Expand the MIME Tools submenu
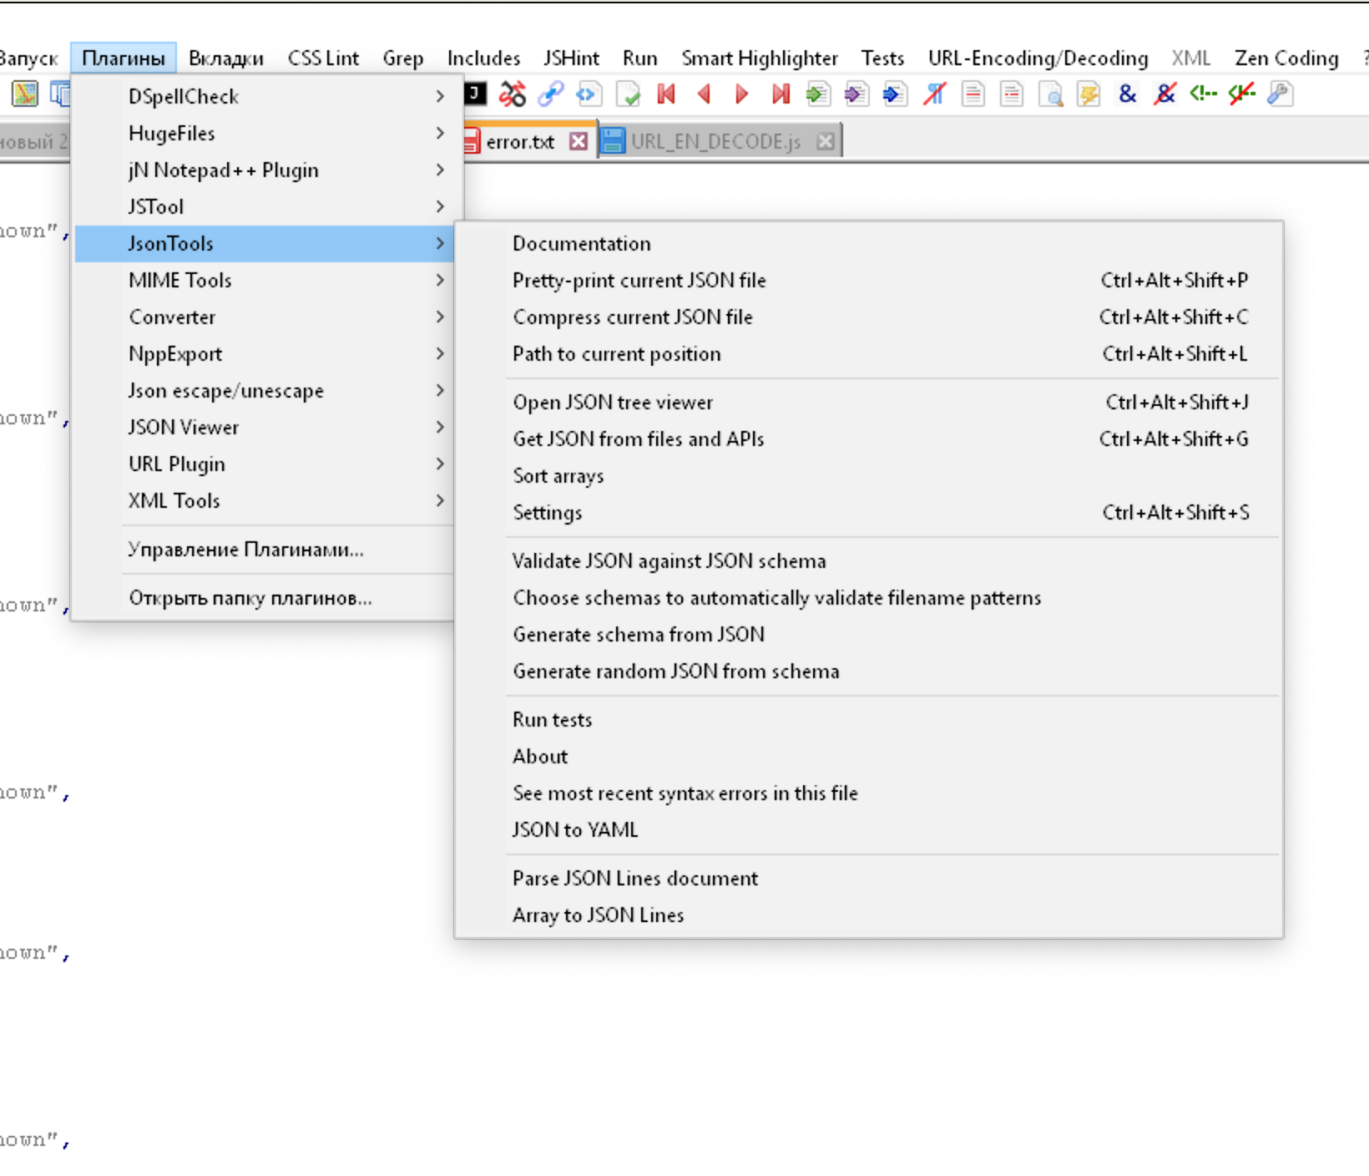This screenshot has width=1369, height=1176. pos(264,281)
